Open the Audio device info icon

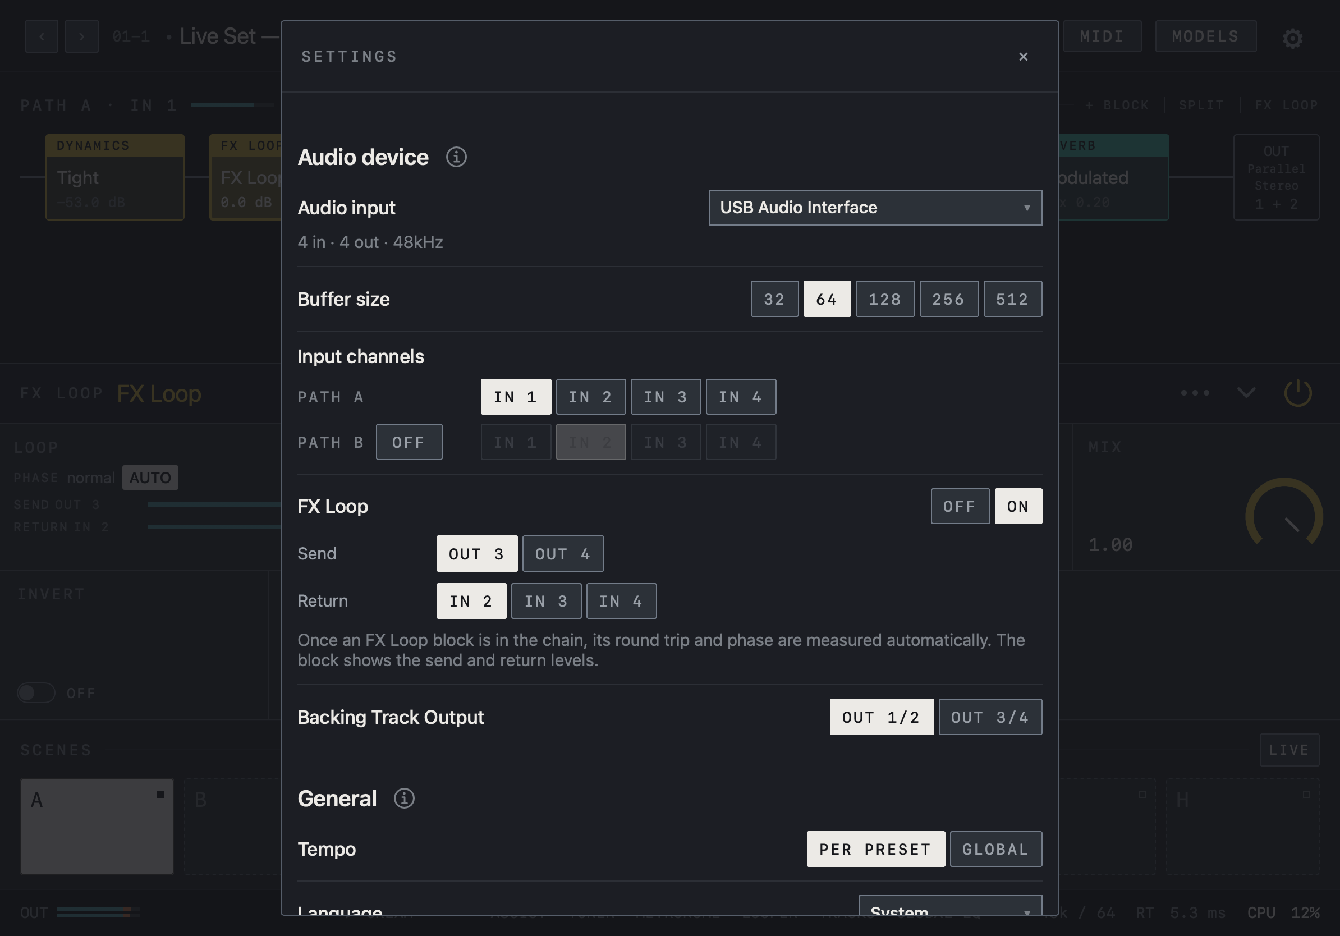point(456,157)
